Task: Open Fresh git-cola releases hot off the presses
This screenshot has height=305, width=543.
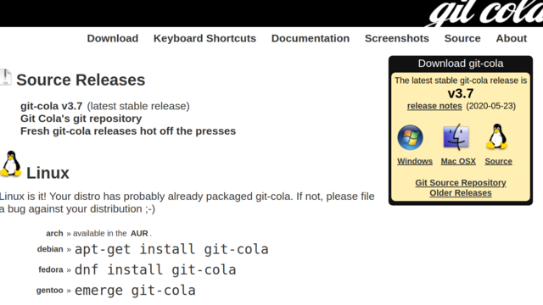Action: point(128,131)
